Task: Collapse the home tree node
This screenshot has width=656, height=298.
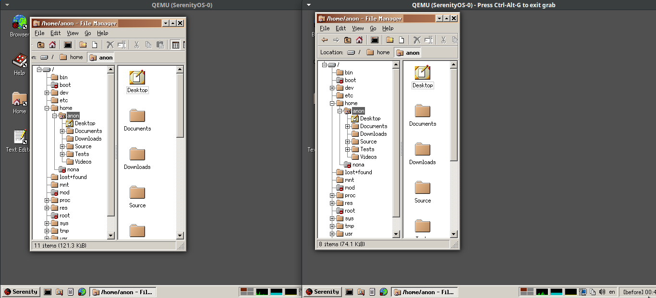Action: click(331, 103)
